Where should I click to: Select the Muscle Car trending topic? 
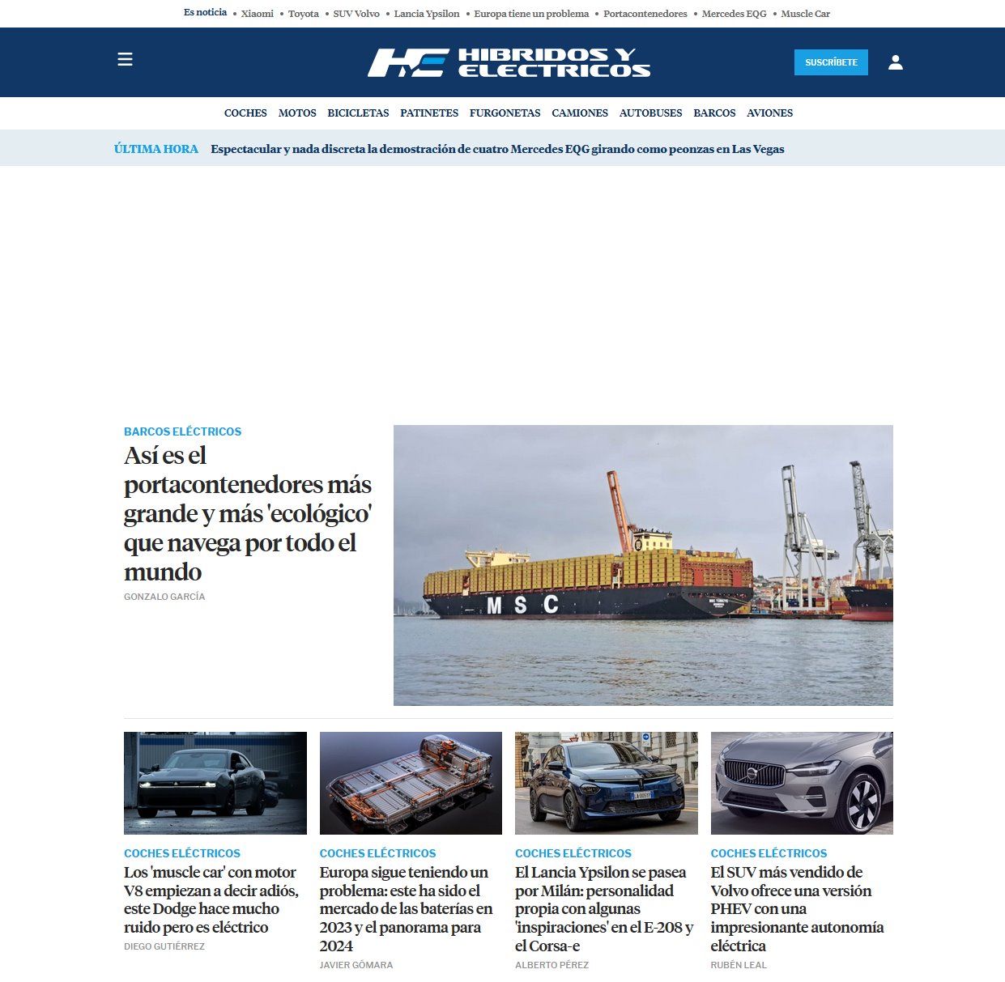[805, 14]
